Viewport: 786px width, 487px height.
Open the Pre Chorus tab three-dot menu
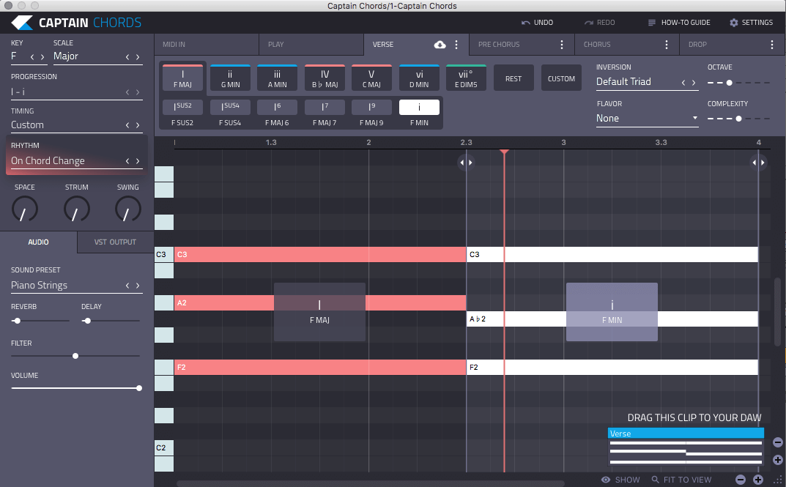click(x=561, y=45)
